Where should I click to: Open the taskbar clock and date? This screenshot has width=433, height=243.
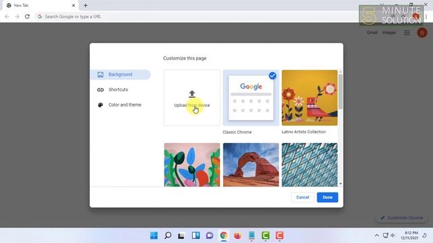409,236
